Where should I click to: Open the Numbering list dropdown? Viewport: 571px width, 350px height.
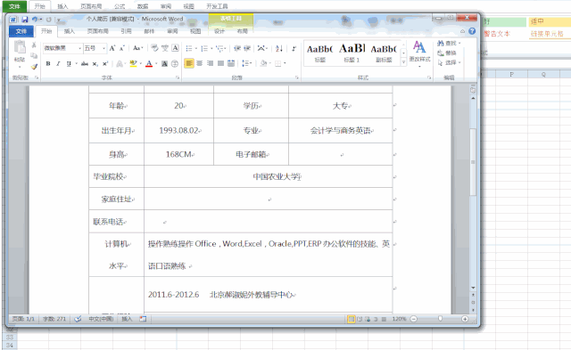point(211,48)
